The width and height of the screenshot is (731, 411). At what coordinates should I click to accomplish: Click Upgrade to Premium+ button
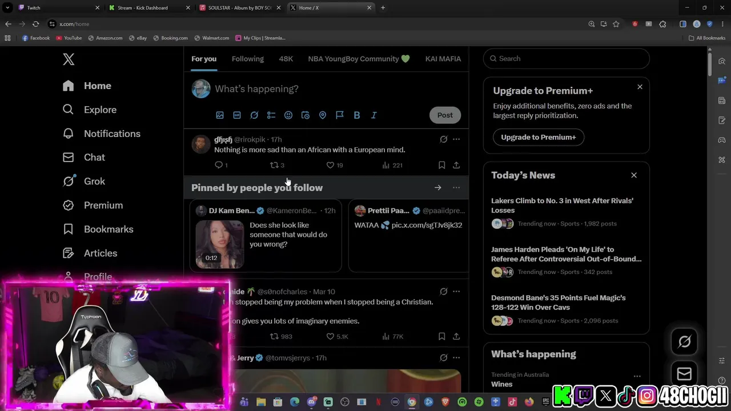click(539, 137)
